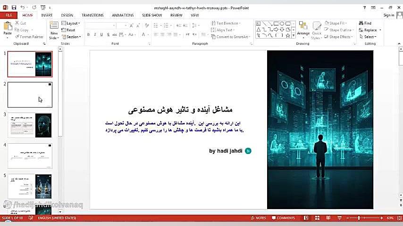Click Fit slide to window icon
The width and height of the screenshot is (403, 226).
[399, 218]
